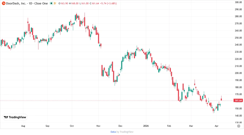
Task: Click the DoorDash logo icon
Action: 4,3
